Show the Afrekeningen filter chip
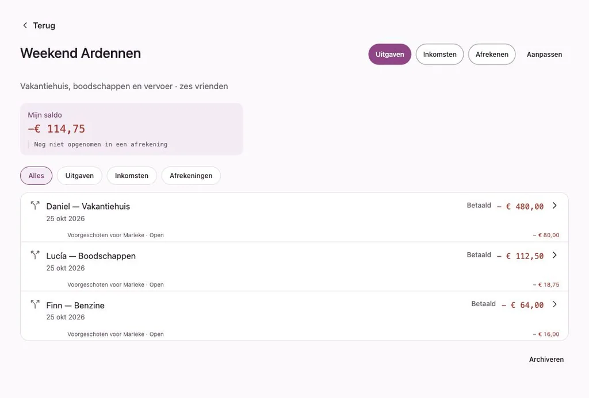 click(x=191, y=176)
